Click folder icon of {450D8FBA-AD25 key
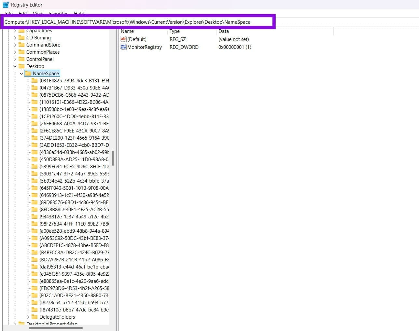Viewport: 419px width, 331px height. tap(35, 159)
